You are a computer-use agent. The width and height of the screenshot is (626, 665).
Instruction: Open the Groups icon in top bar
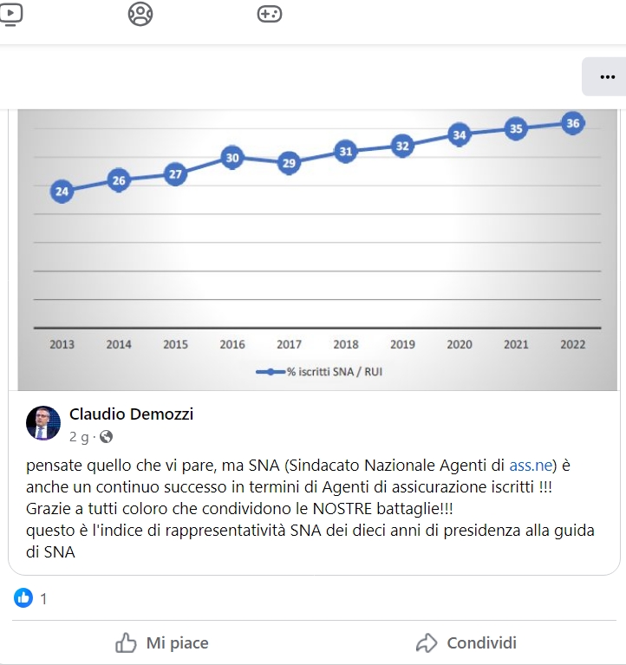coord(140,14)
